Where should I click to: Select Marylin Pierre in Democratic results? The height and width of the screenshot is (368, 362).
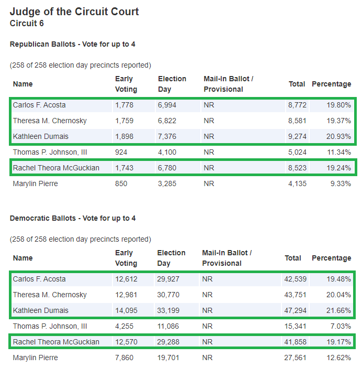point(36,358)
